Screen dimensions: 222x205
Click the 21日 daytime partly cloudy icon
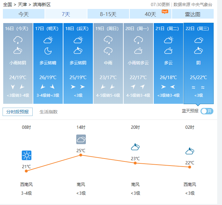tap(169, 40)
